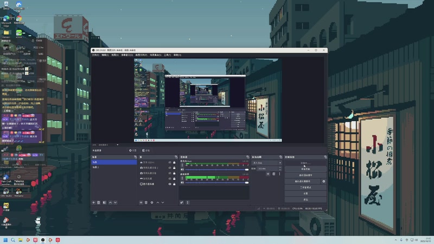The image size is (434, 244).
Task: Open the Scene Collection menu
Action: (x=156, y=55)
